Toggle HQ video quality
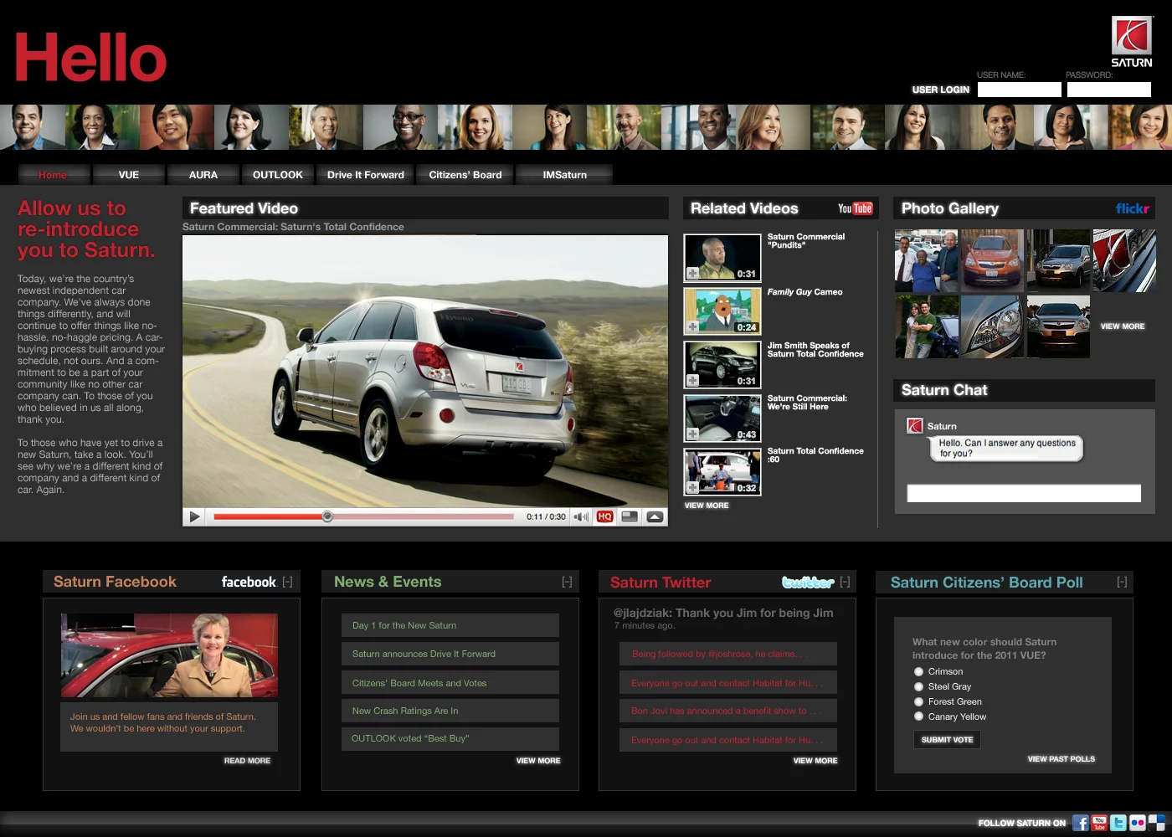Screen dimensions: 1172x837 click(x=605, y=516)
